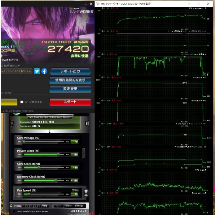
Task: Show the 使用許諾契約を表示 license button
Action: pyautogui.click(x=70, y=80)
